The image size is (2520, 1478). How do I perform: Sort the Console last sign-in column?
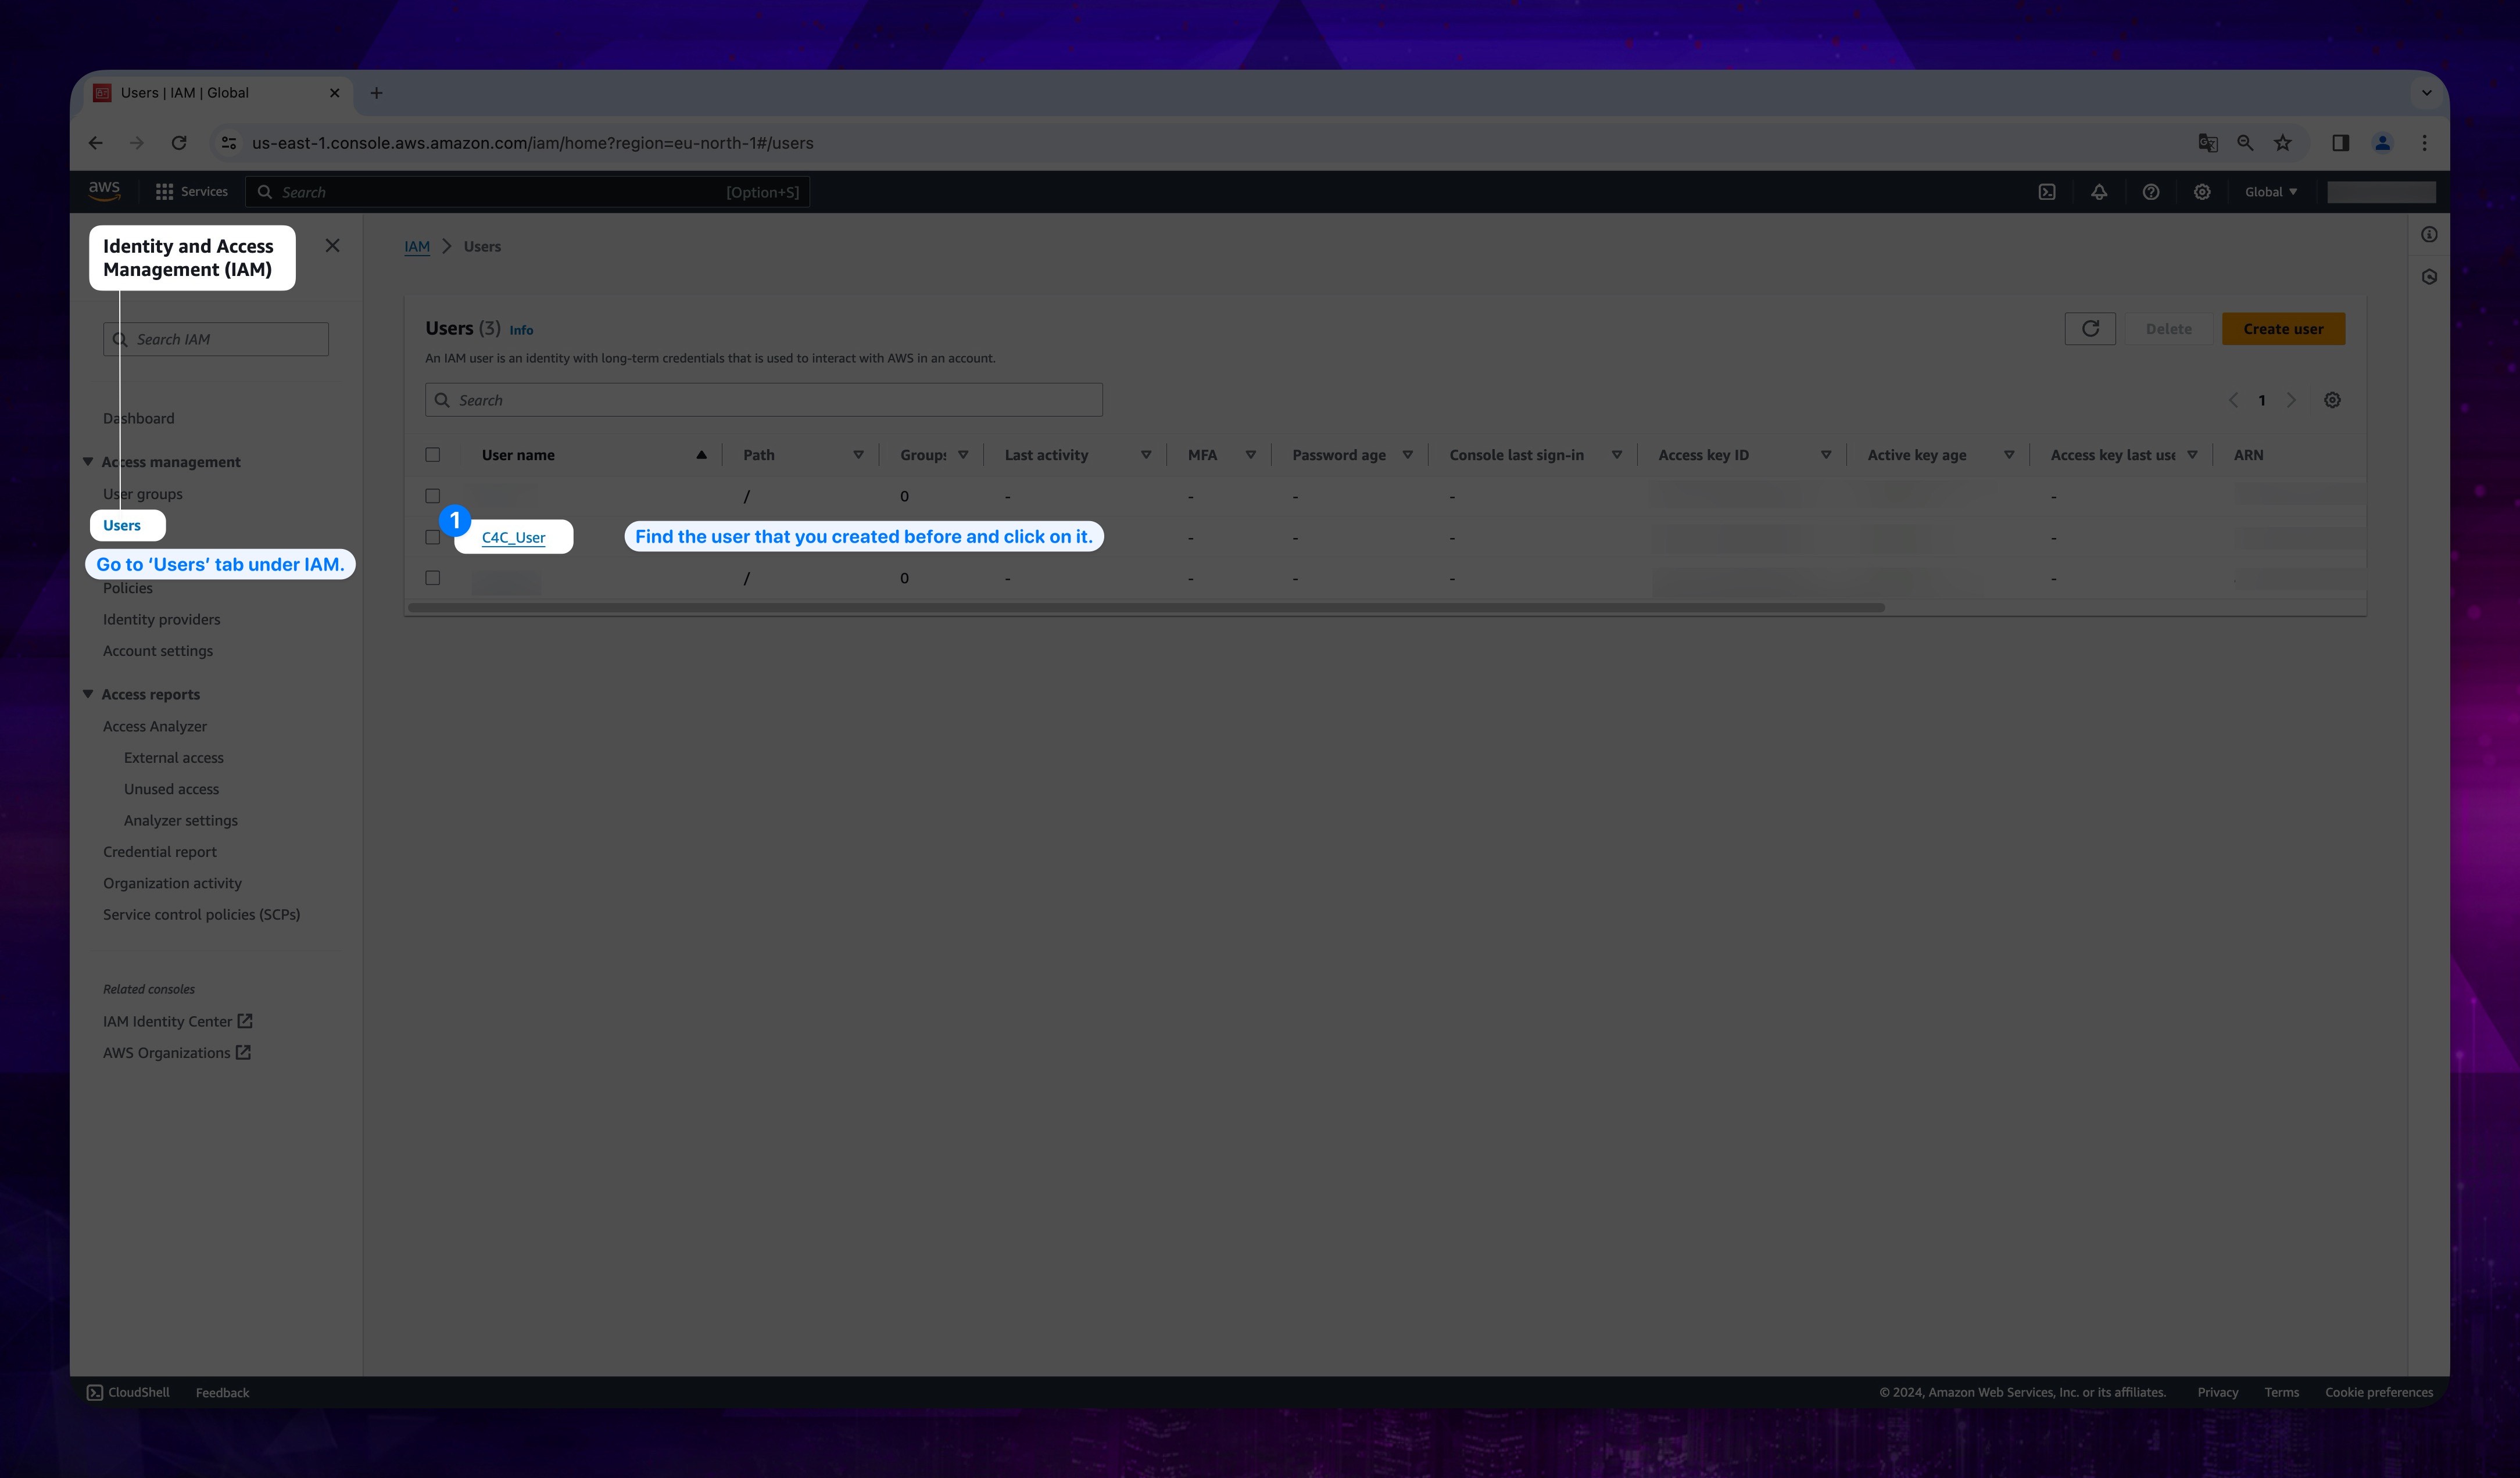click(x=1616, y=455)
